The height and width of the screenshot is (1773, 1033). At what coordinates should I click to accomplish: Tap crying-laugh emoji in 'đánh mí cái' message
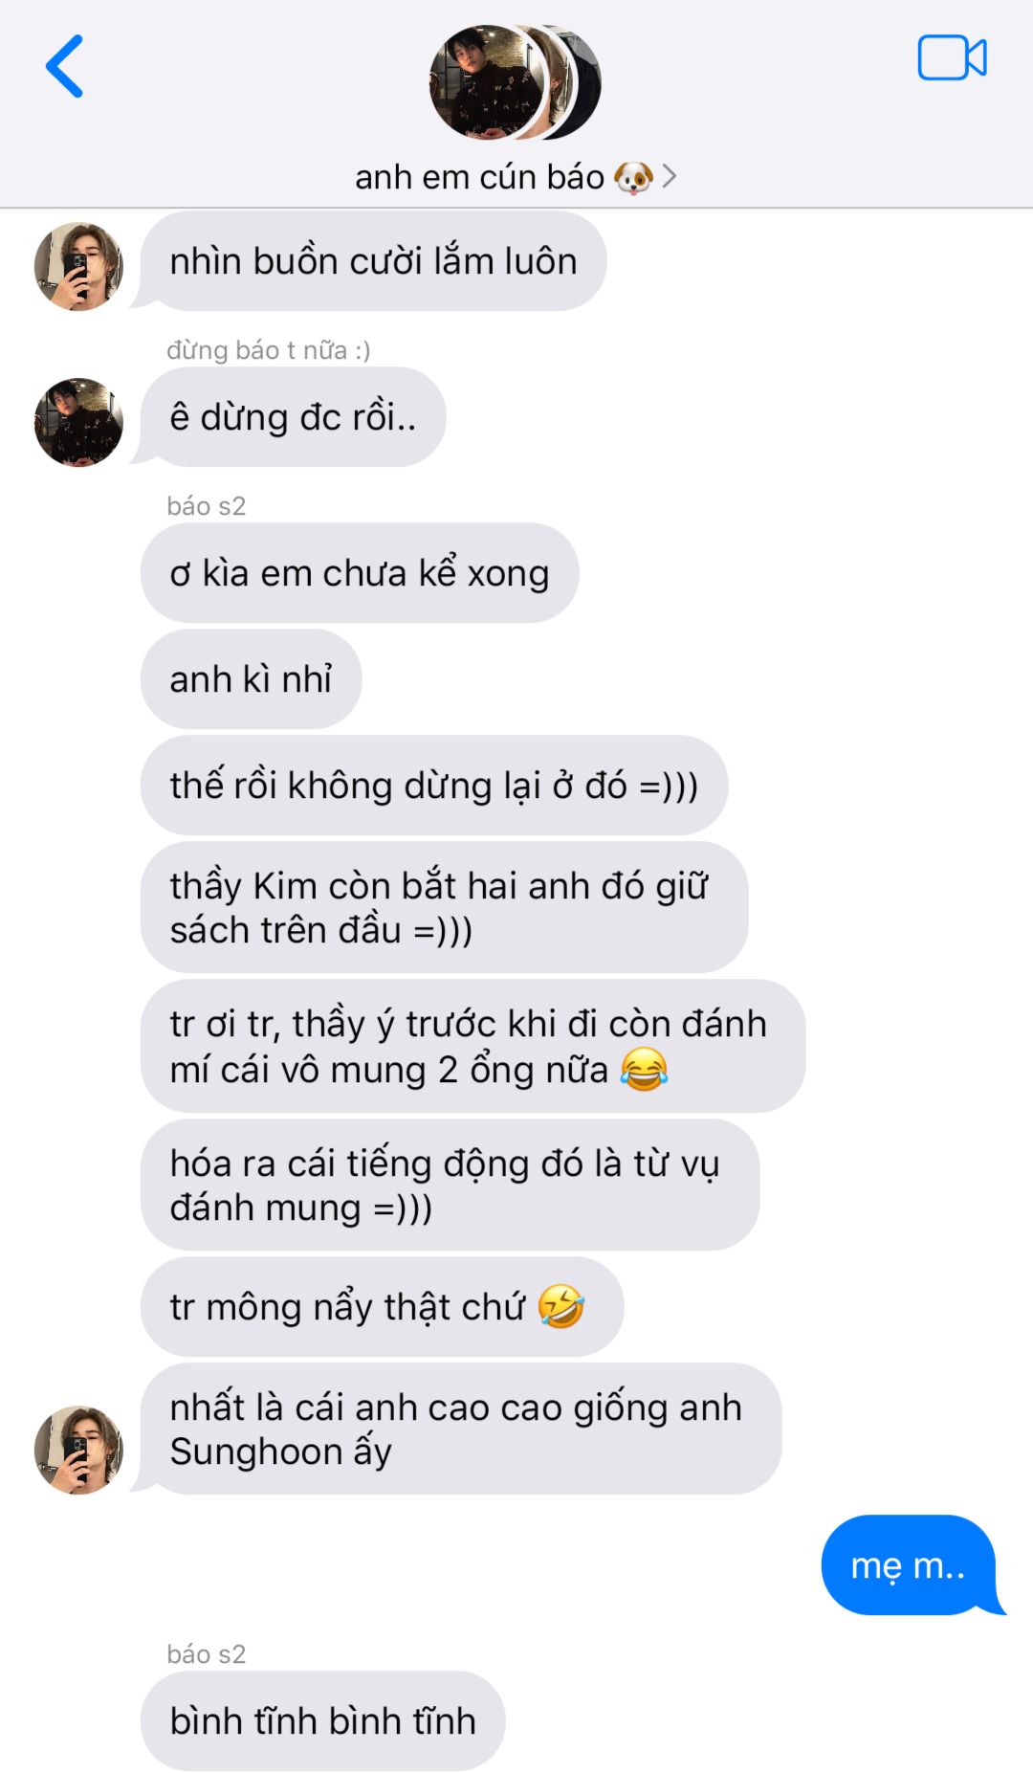[644, 1069]
